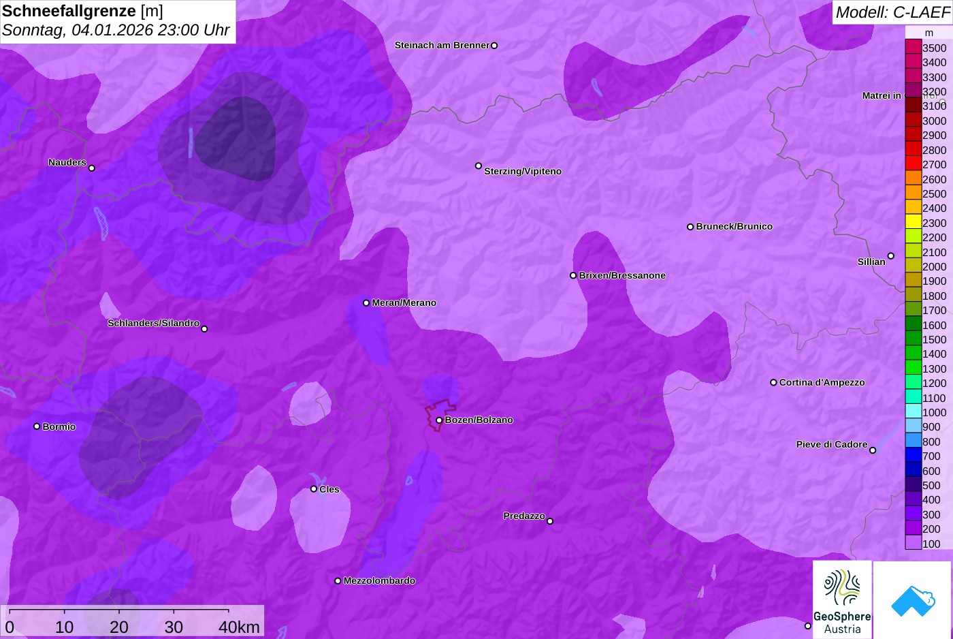
Task: Click the Cortina d'Ampezzo label text
Action: pos(822,383)
